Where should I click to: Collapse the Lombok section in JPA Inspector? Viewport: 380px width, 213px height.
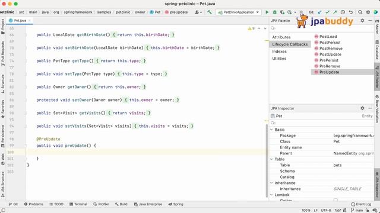[x=271, y=195]
